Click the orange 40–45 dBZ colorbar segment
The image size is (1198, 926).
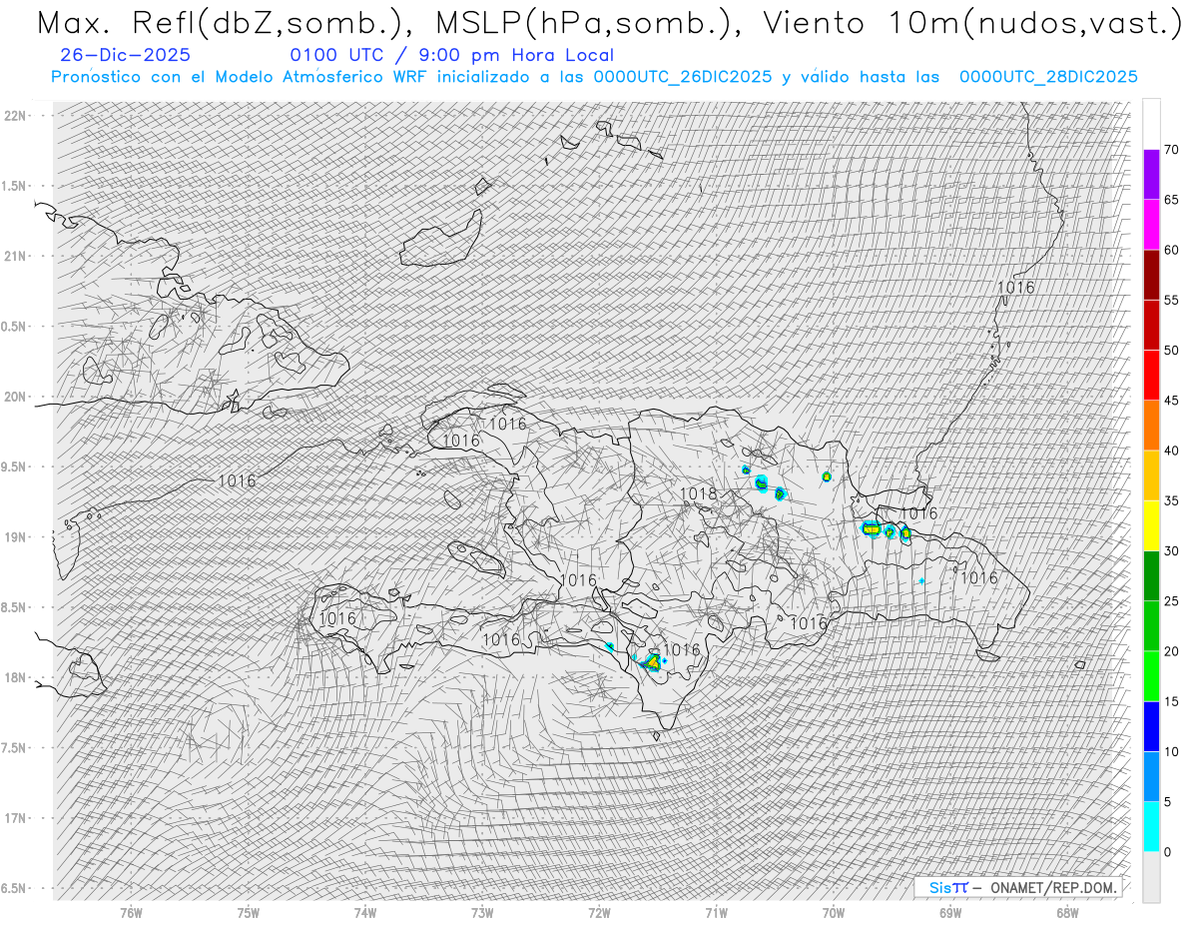pos(1151,426)
